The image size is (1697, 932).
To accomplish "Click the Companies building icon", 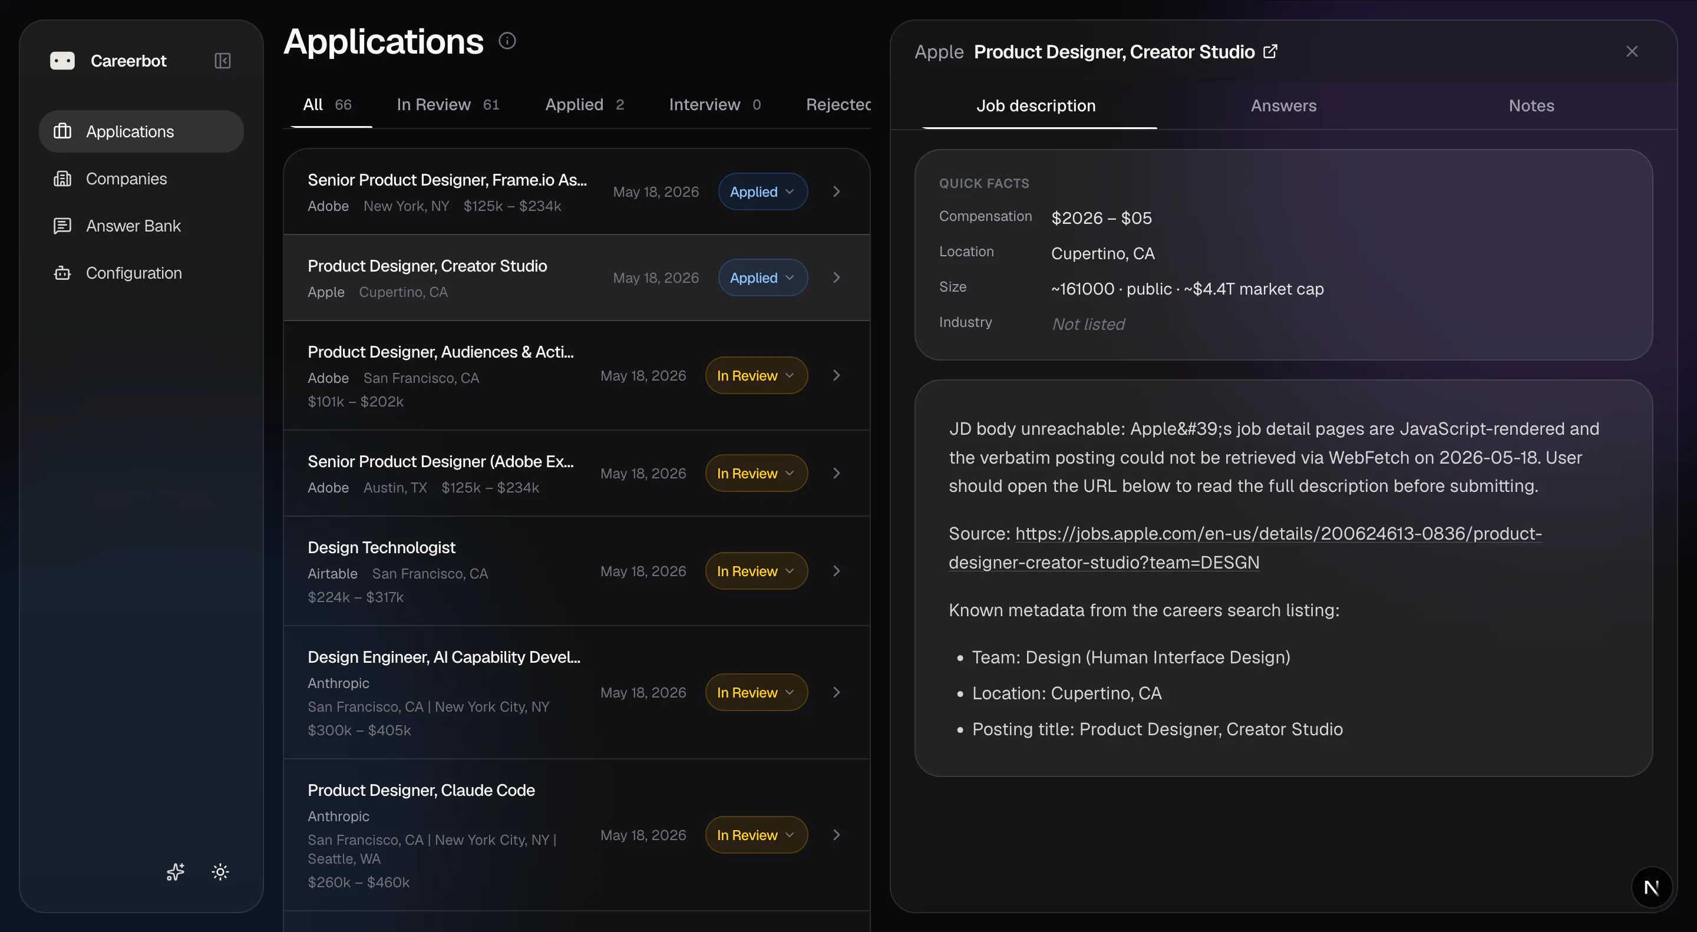I will click(62, 179).
